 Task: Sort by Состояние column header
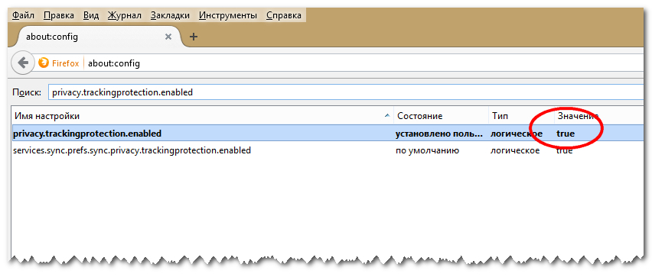[442, 116]
